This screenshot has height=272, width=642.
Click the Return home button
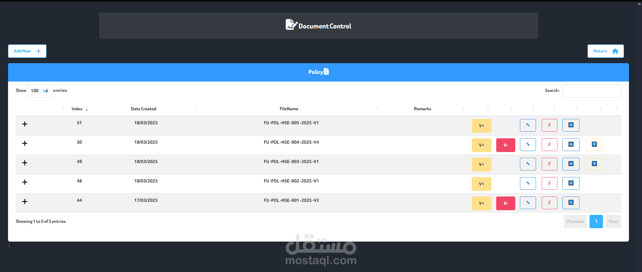[x=606, y=51]
